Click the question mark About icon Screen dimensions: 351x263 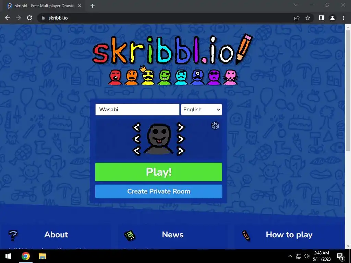click(x=13, y=235)
